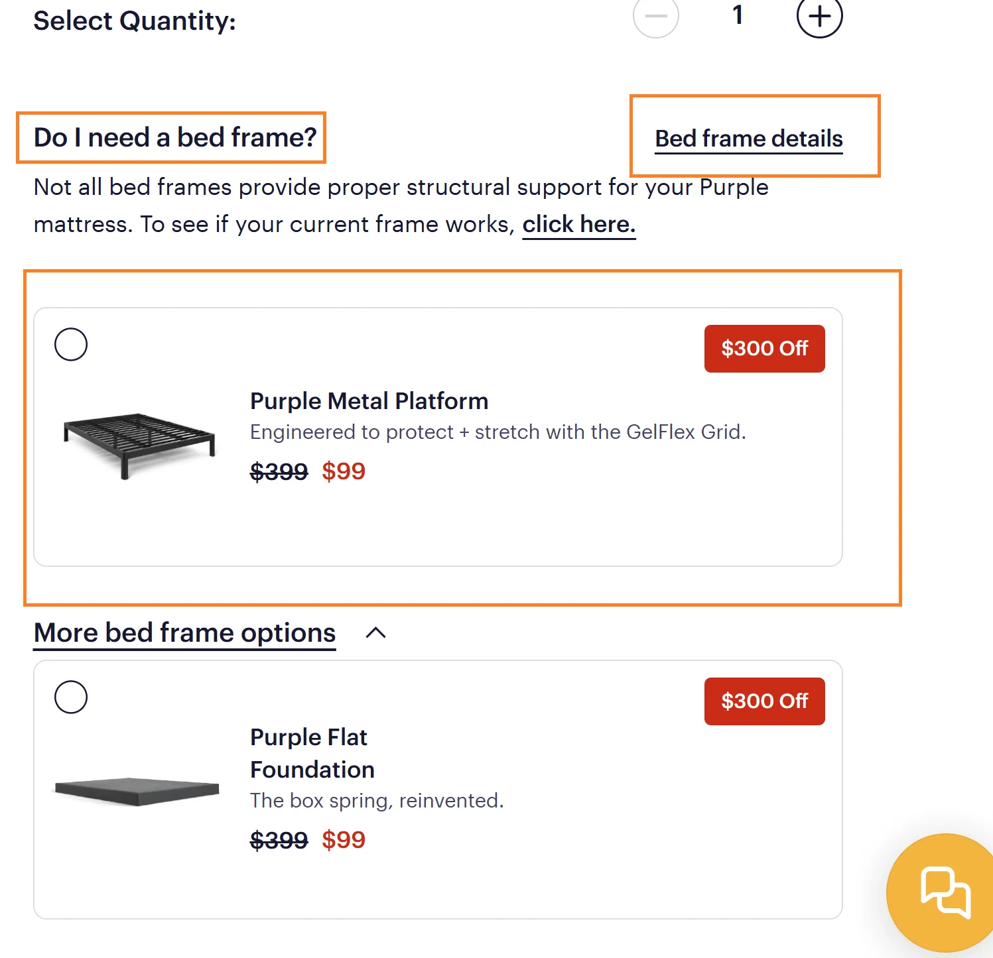993x958 pixels.
Task: Click the Purple Flat Foundation product image
Action: 135,792
